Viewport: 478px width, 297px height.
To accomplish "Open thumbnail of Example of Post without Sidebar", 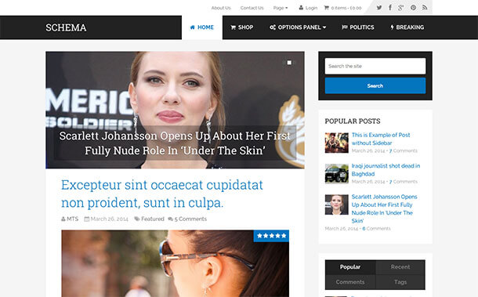I will pyautogui.click(x=336, y=143).
